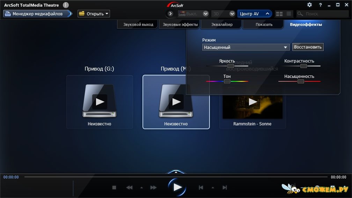This screenshot has width=352, height=198.
Task: Open Менеджер медиафайлов
Action: pos(37,14)
